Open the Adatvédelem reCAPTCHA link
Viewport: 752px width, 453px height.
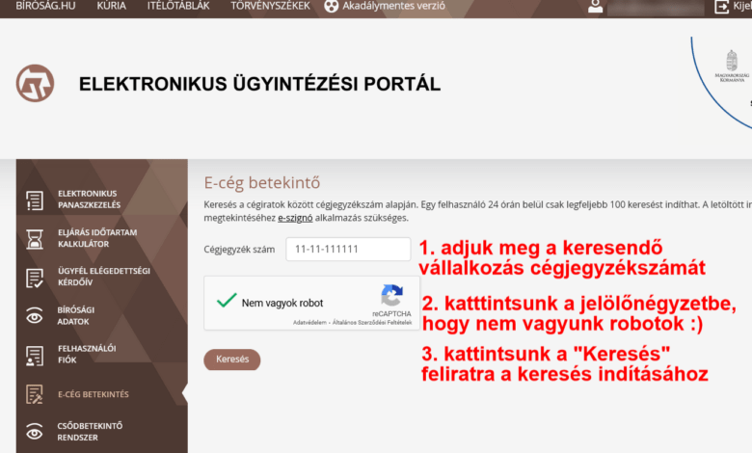309,323
